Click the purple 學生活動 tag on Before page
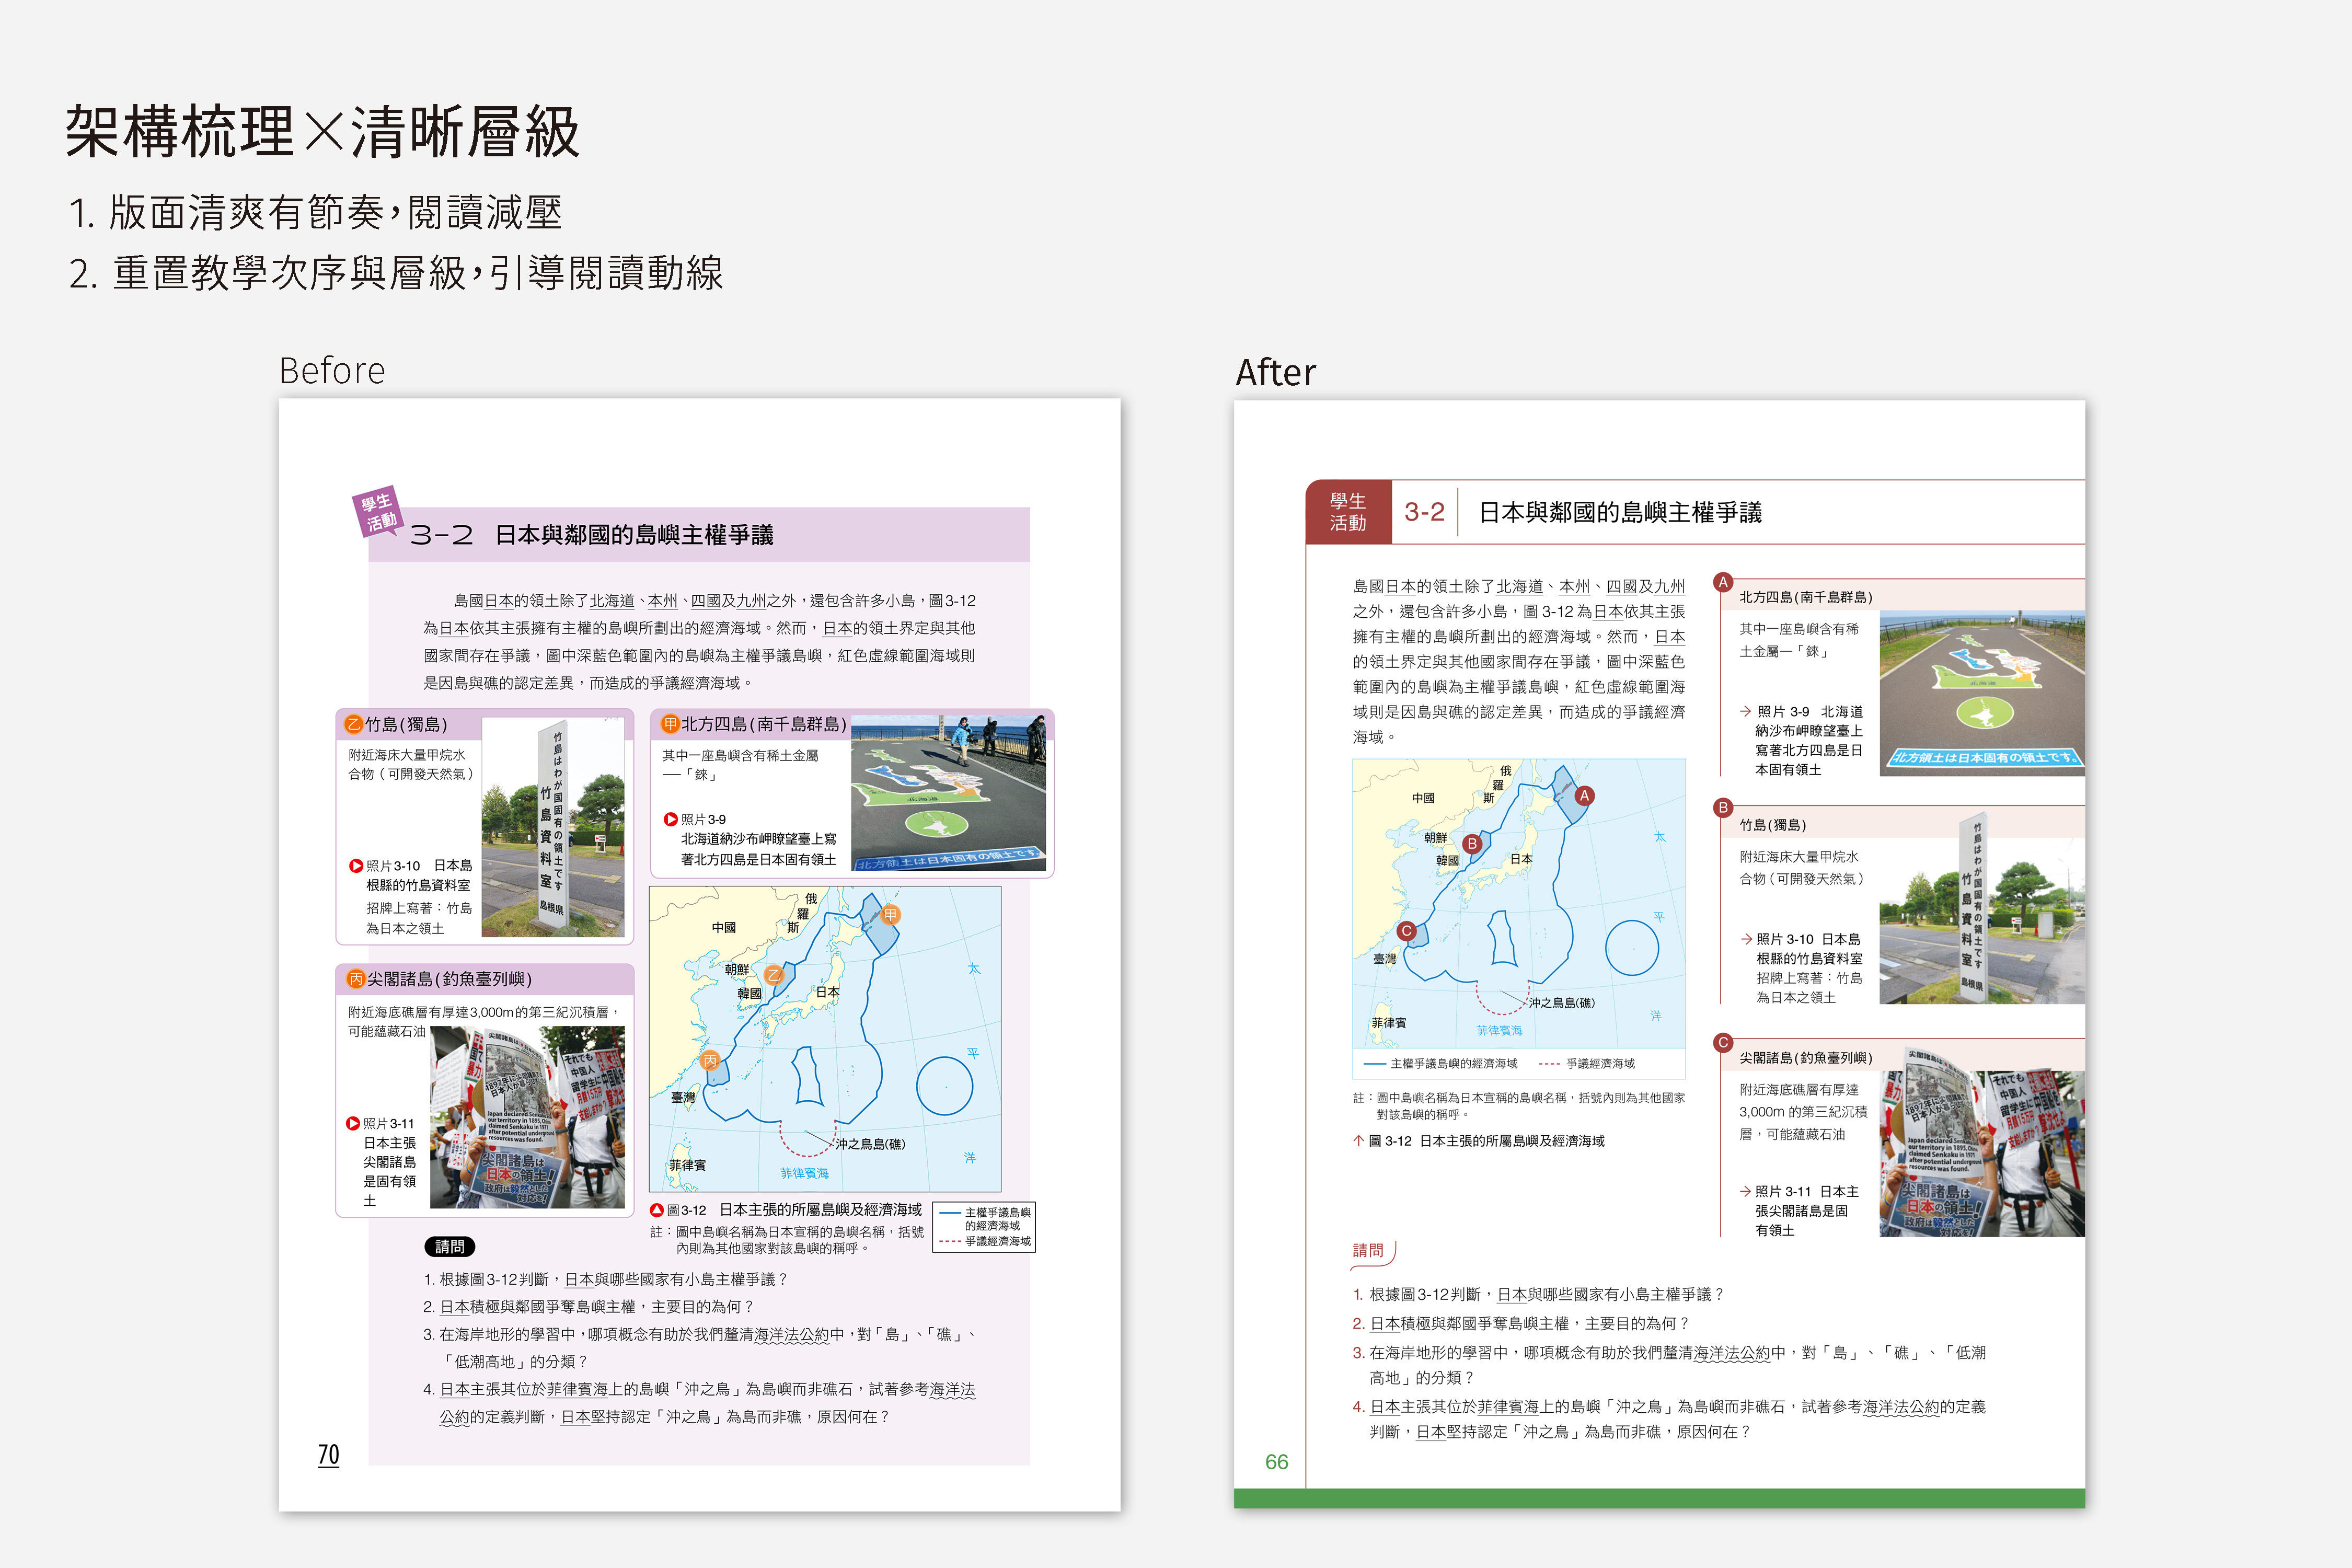Screen dimensions: 2352x1568 tap(378, 511)
